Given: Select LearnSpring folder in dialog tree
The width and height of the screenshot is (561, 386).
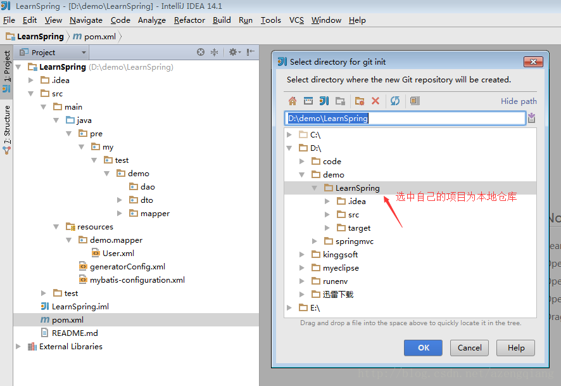Looking at the screenshot, I should (x=357, y=188).
